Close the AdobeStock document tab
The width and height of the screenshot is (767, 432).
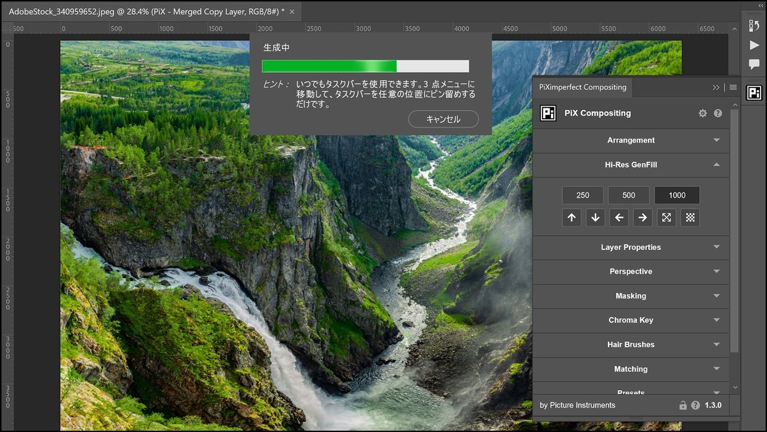pos(292,12)
